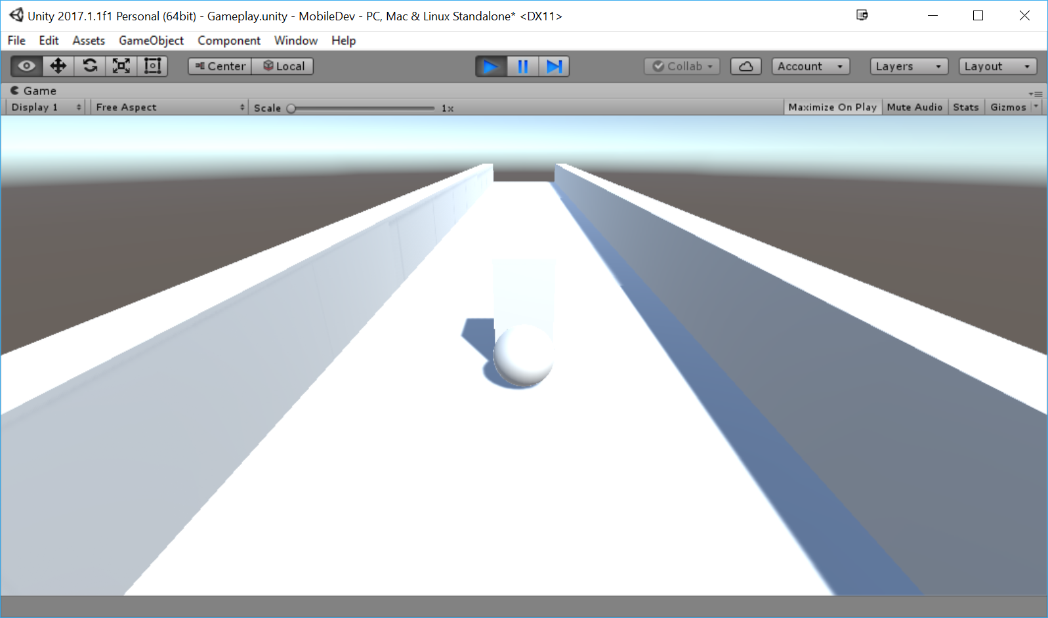
Task: Toggle pivot mode Center button
Action: click(220, 66)
